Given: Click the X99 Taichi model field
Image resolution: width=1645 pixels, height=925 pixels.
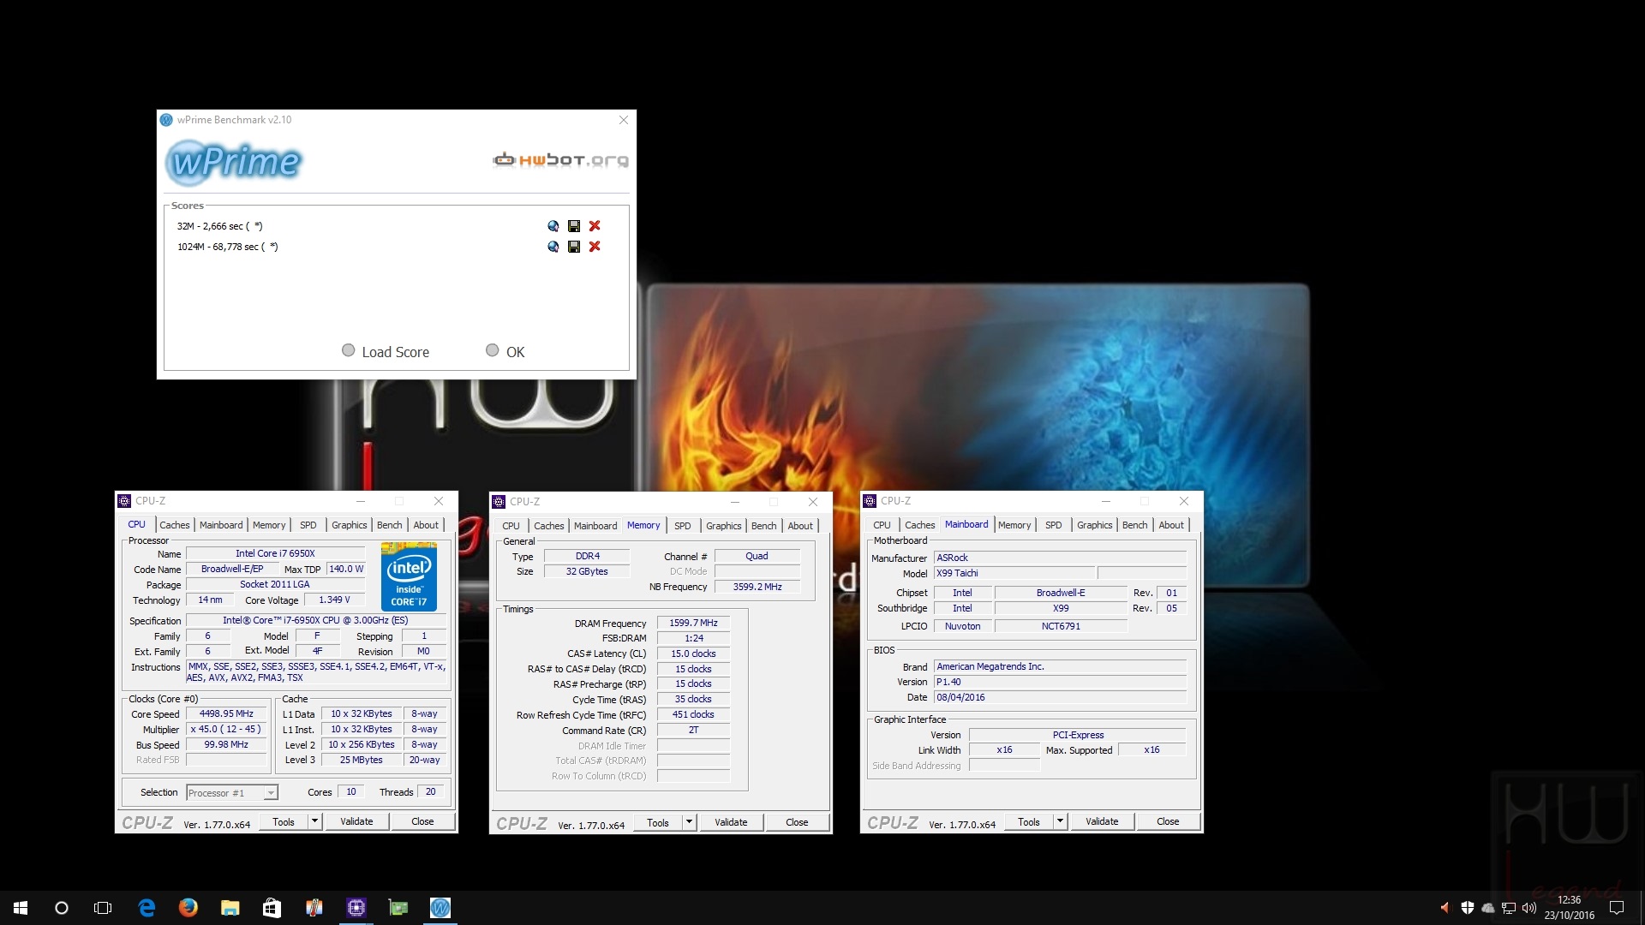Looking at the screenshot, I should click(x=1014, y=573).
